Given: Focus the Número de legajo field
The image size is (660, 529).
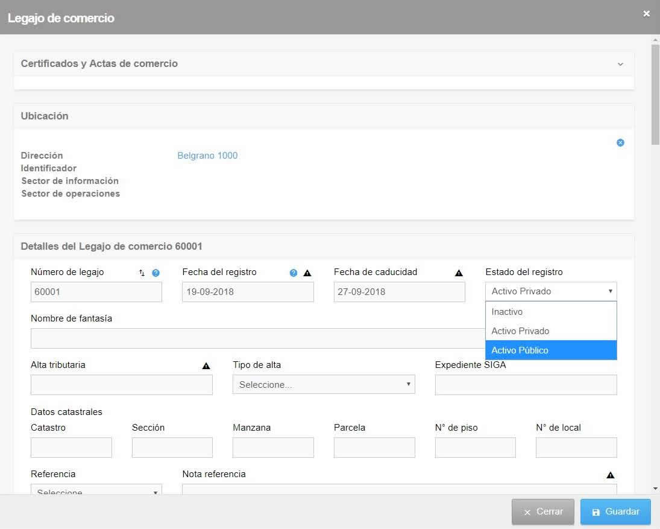Looking at the screenshot, I should [x=96, y=292].
